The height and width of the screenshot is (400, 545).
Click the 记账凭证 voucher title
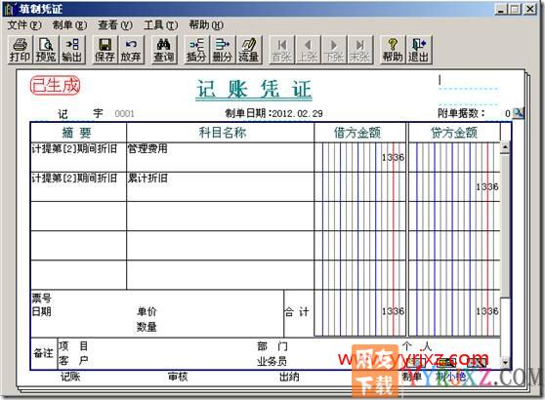click(254, 89)
